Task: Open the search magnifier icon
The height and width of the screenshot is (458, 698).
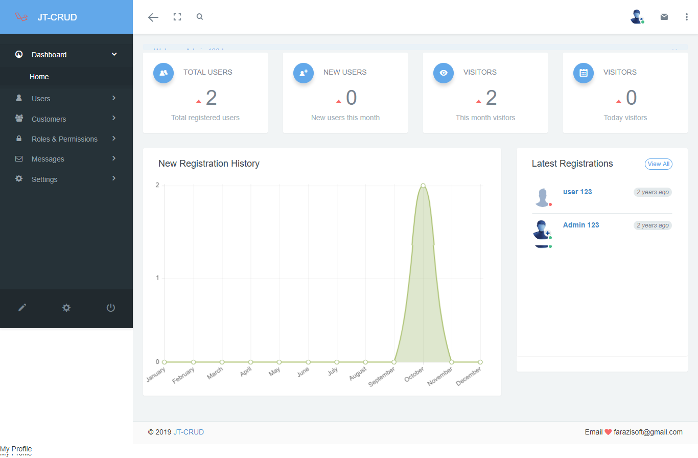Action: click(200, 17)
